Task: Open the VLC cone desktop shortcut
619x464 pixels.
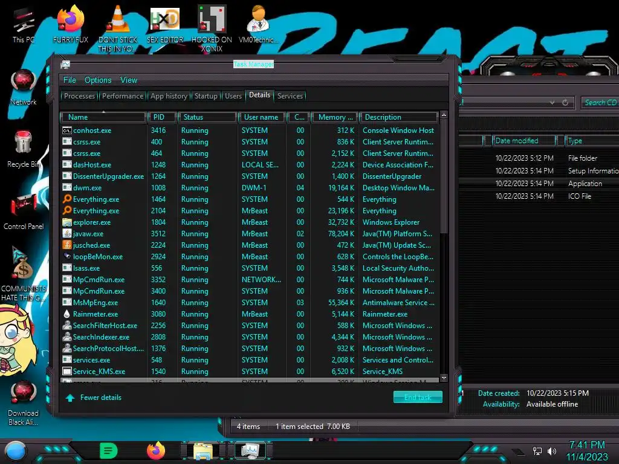Action: click(x=118, y=28)
